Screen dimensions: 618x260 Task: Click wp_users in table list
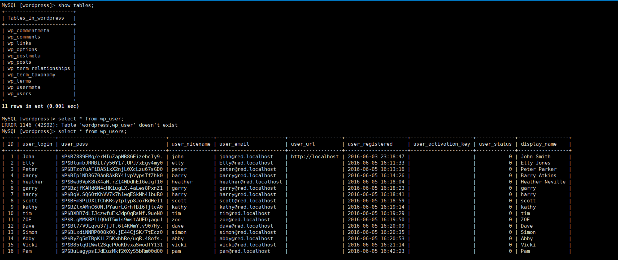click(x=19, y=94)
